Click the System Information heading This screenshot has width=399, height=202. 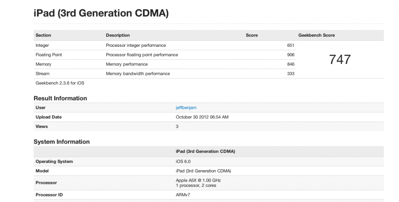coord(62,142)
